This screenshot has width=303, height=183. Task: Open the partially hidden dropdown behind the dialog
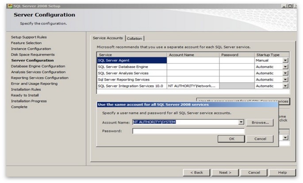coord(285,137)
